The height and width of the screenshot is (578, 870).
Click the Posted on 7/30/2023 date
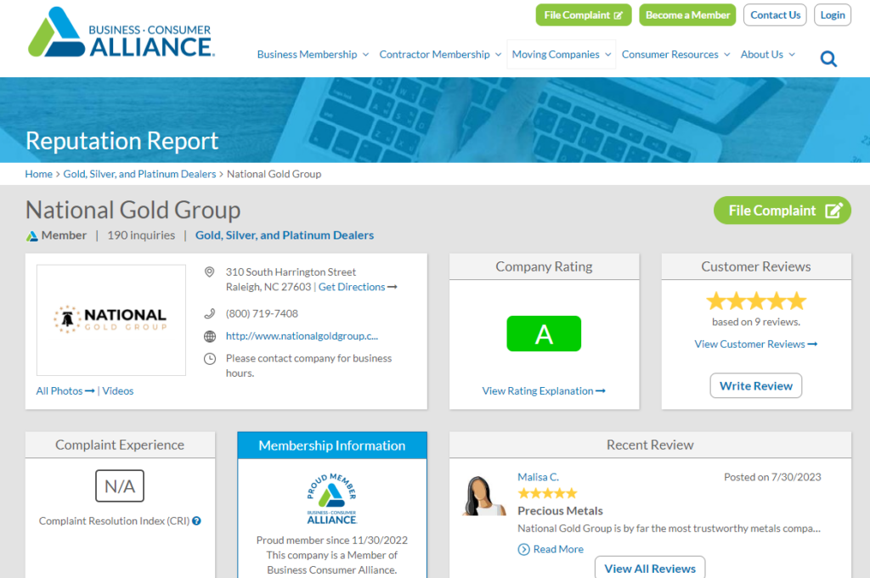tap(772, 477)
